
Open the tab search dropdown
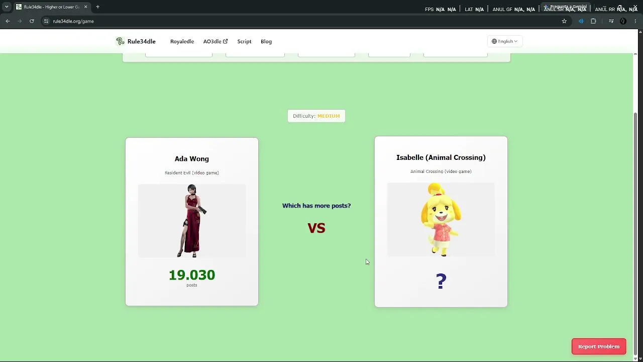point(7,7)
